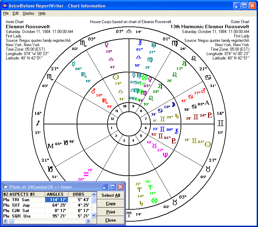Click the outer Pluto glyph at 24 Gemini
The width and height of the screenshot is (258, 227).
[x=209, y=115]
